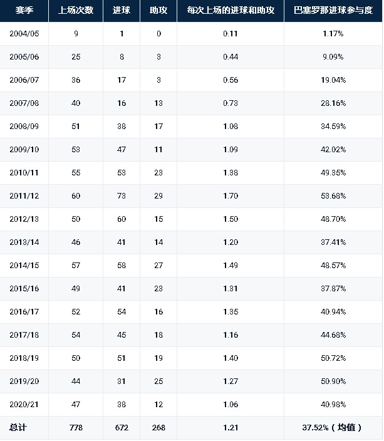
Task: Select the 2004/05 season cell
Action: pos(24,34)
